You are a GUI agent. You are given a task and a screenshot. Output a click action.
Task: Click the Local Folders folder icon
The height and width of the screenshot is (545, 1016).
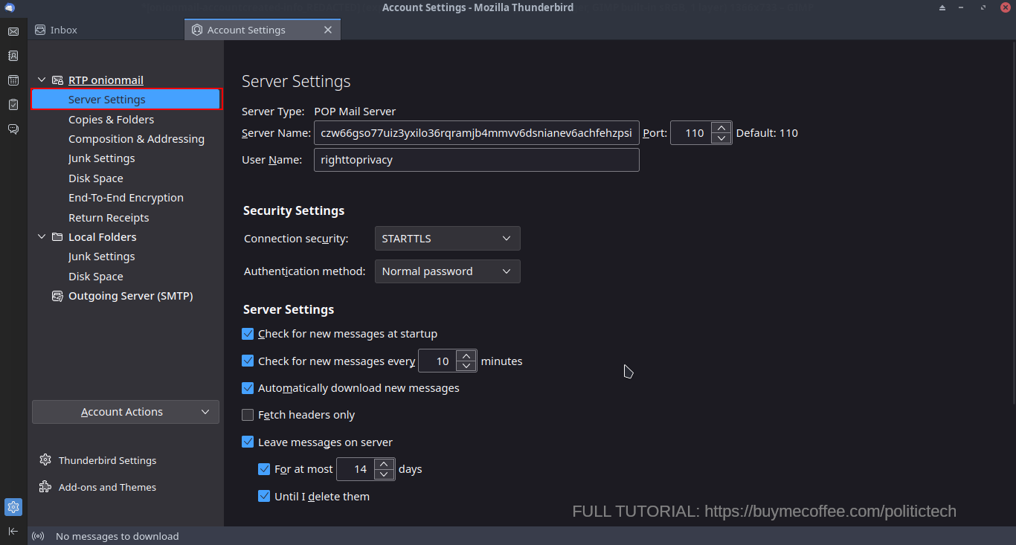click(57, 237)
